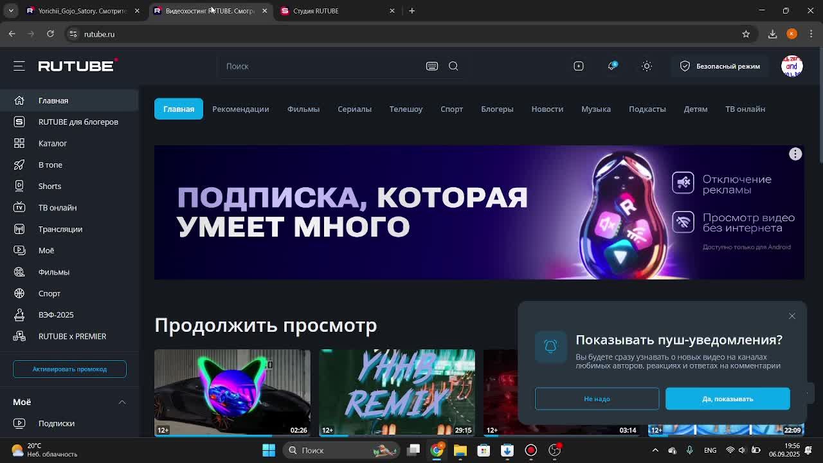Image resolution: width=823 pixels, height=463 pixels.
Task: Open browser downloads icon
Action: point(772,34)
